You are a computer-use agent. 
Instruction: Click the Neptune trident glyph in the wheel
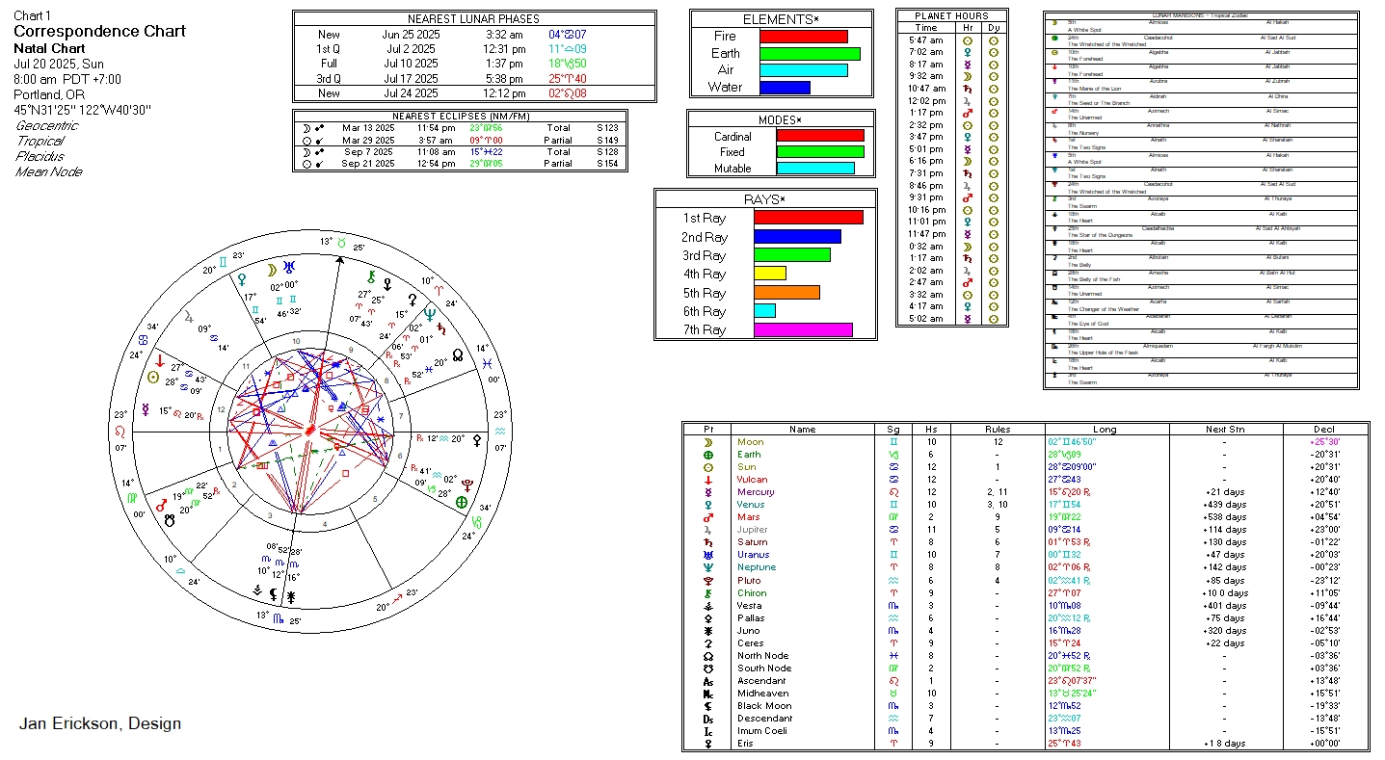click(x=430, y=313)
